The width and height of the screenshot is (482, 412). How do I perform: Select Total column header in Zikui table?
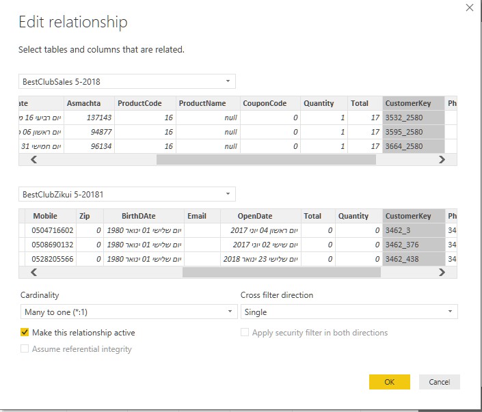point(318,216)
